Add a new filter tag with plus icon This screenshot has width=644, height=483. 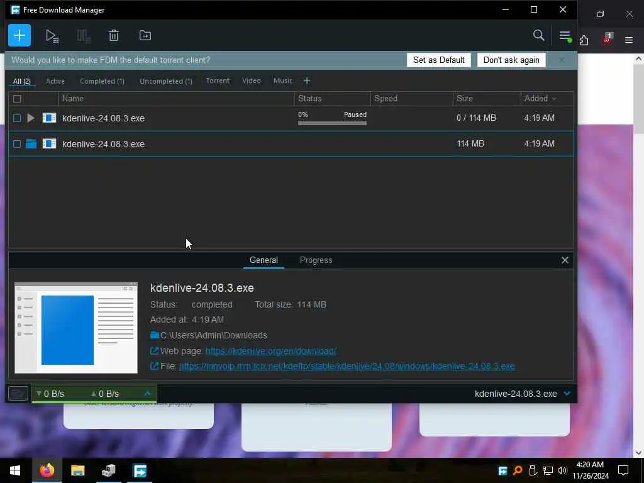click(307, 81)
